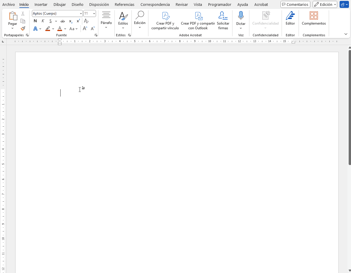This screenshot has width=351, height=273.
Task: Apply the red font color swatch
Action: point(60,29)
